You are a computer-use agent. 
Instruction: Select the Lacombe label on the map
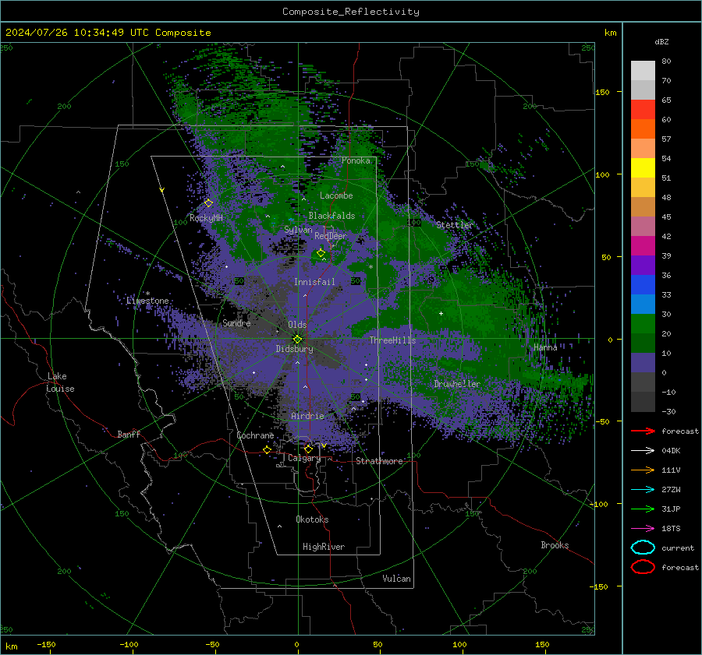coord(336,195)
